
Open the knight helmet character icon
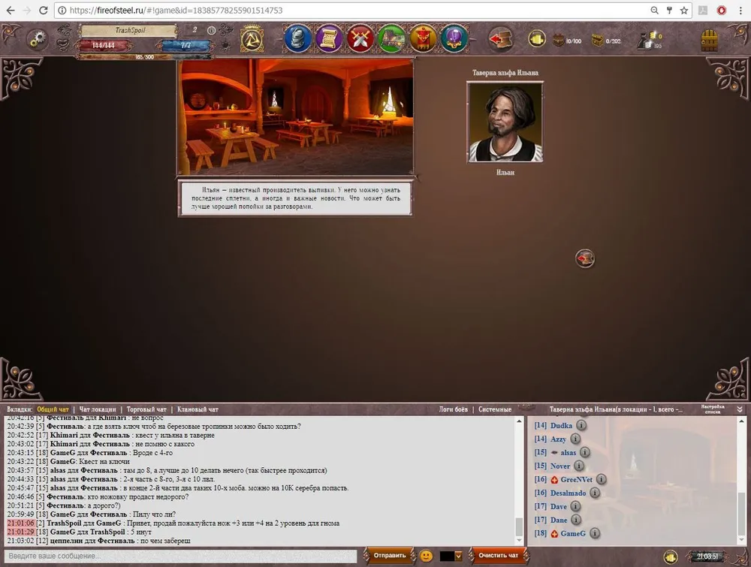click(x=297, y=38)
